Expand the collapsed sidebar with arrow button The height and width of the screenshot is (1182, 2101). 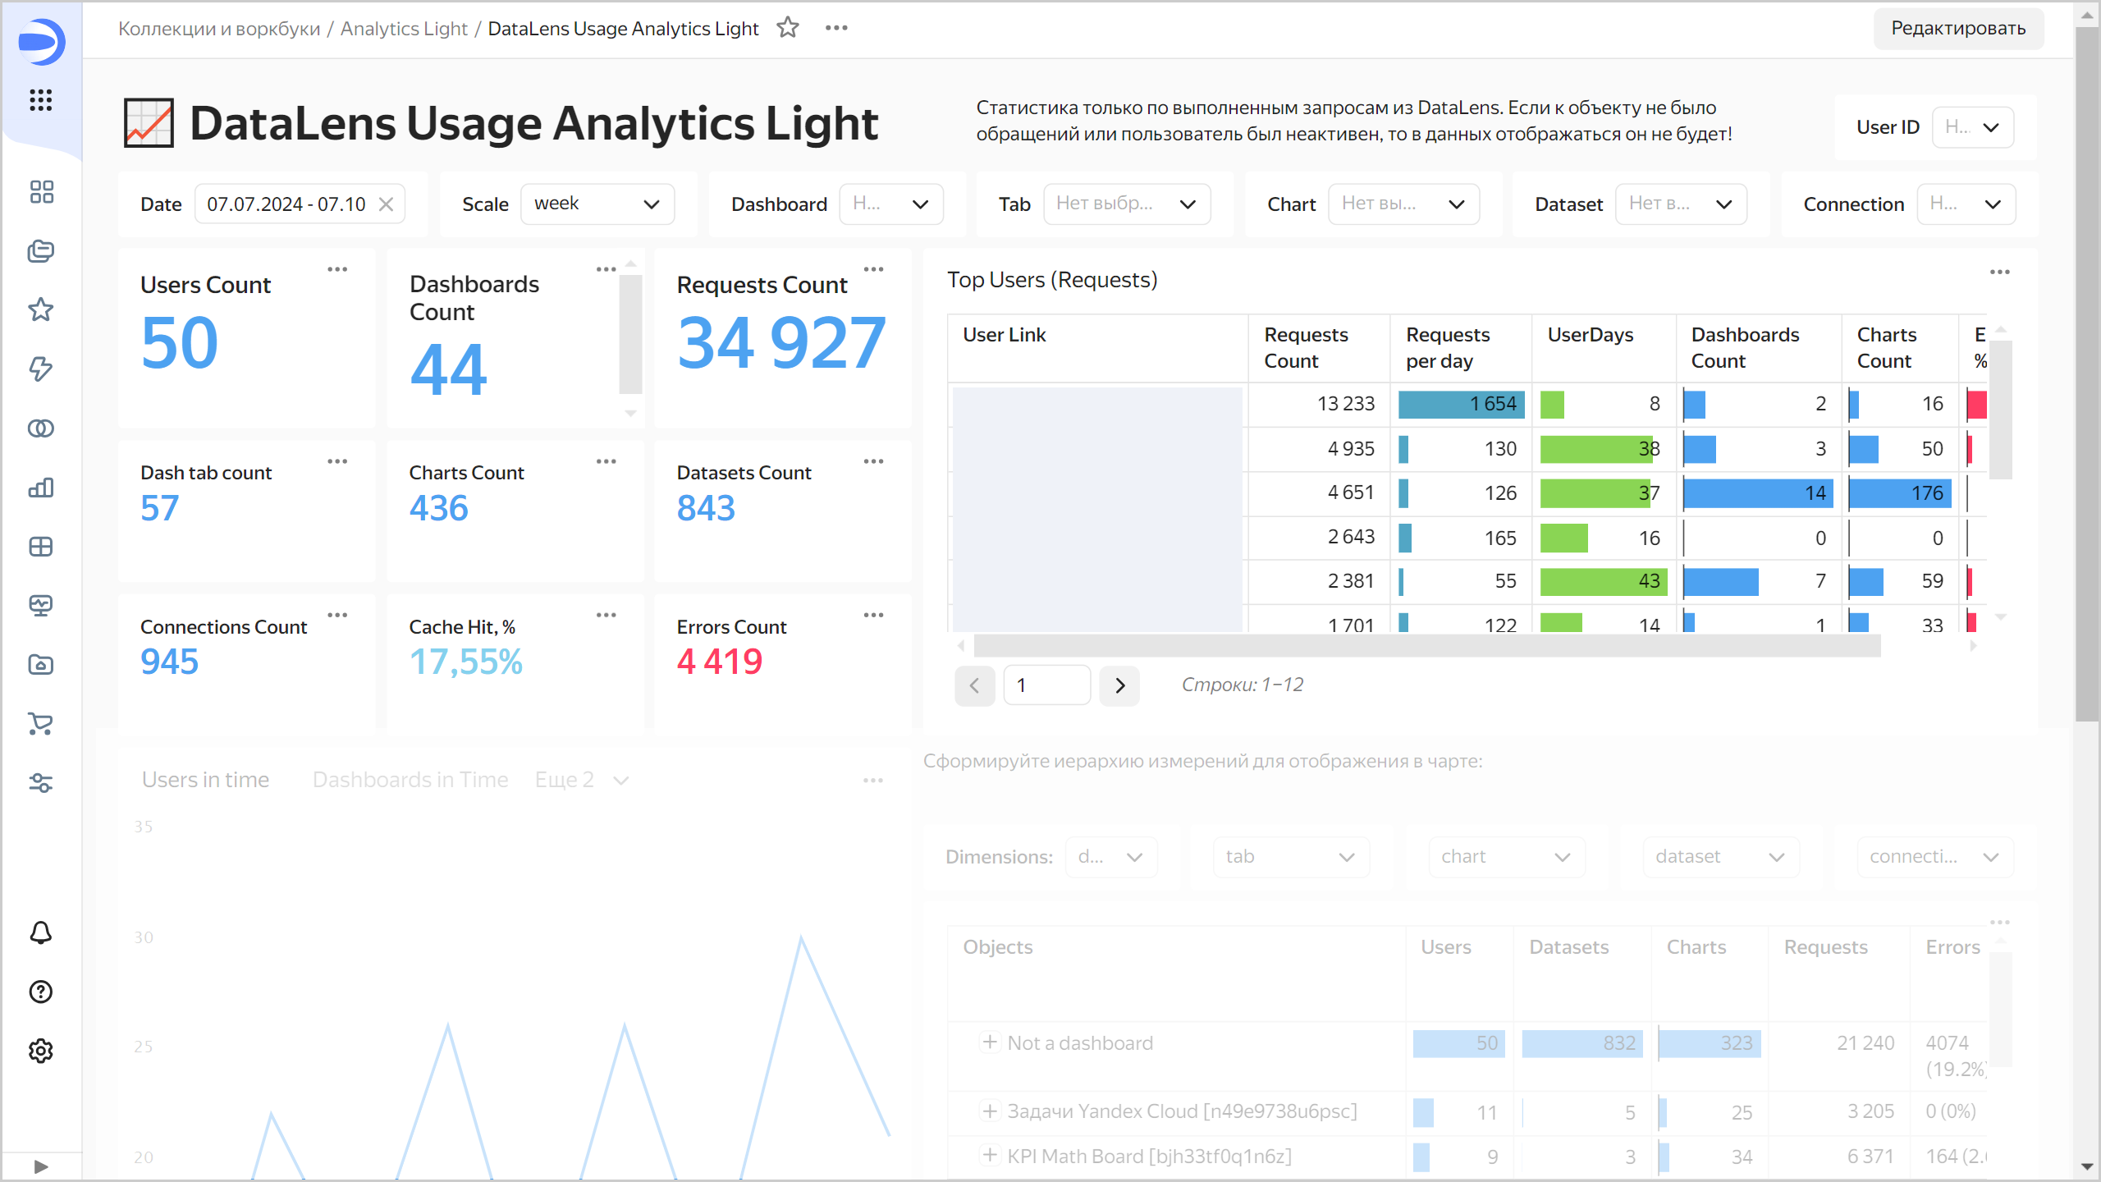click(x=40, y=1166)
